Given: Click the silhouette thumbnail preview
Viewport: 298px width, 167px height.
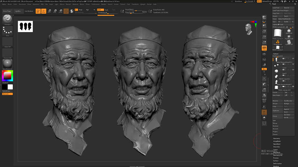Looking at the screenshot, I should pos(25,26).
